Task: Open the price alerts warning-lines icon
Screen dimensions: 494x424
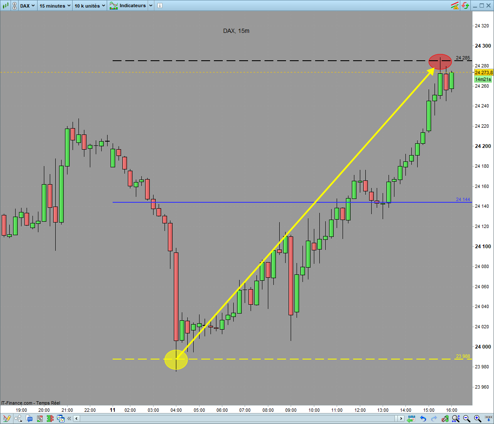Action: point(455,5)
